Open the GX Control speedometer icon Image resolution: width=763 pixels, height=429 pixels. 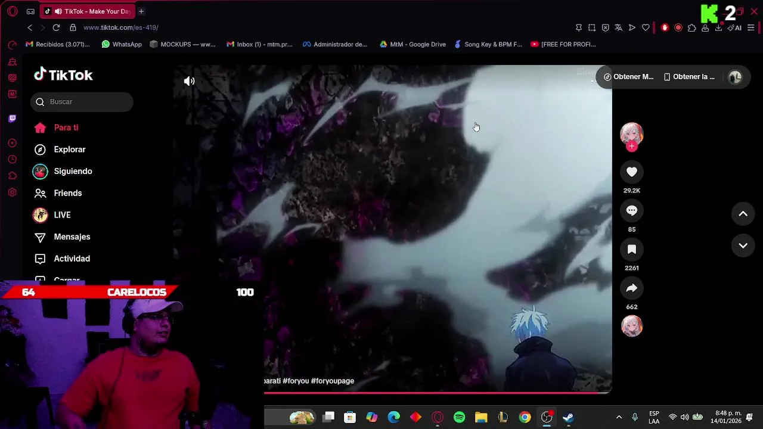click(x=12, y=45)
